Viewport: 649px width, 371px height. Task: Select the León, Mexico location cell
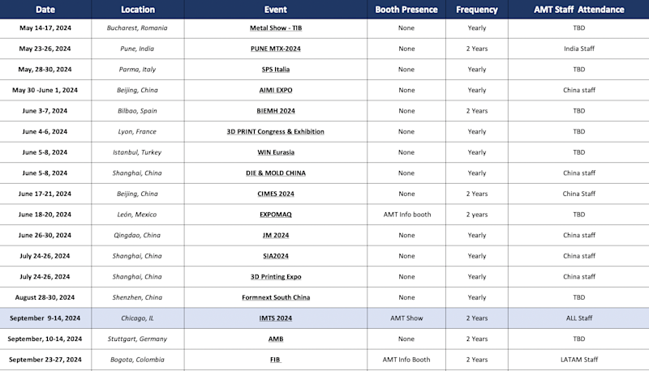click(x=137, y=215)
